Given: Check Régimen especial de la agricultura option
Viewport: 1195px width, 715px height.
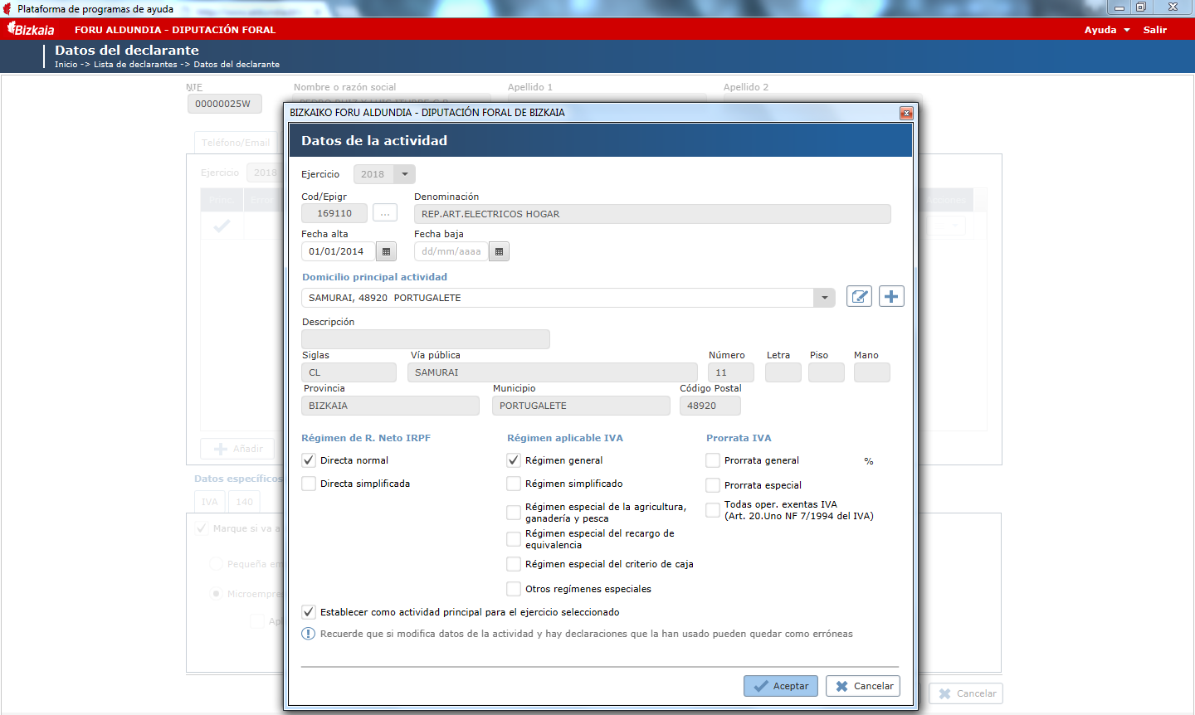Looking at the screenshot, I should 514,513.
